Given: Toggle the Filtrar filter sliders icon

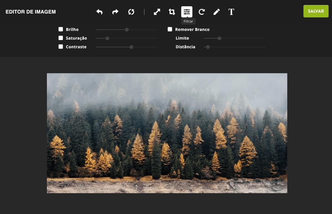Looking at the screenshot, I should point(187,12).
